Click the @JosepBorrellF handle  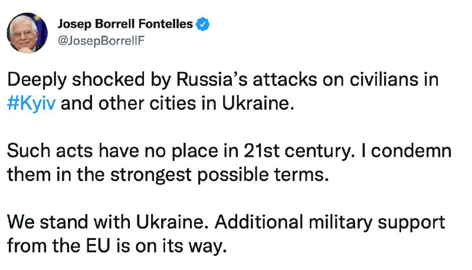tap(100, 40)
